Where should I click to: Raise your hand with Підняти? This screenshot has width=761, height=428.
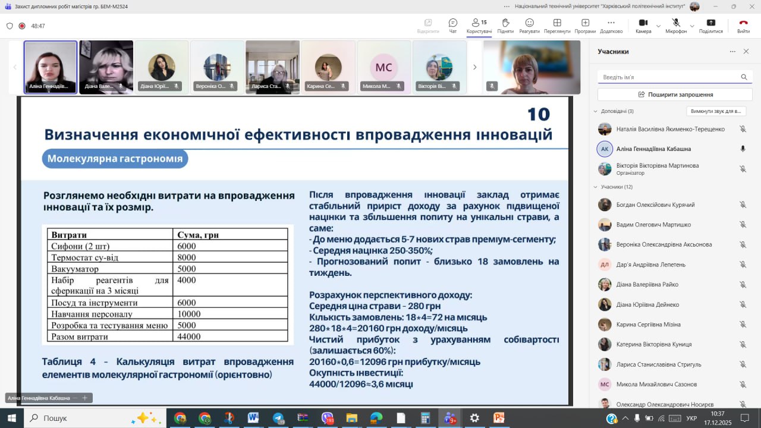(505, 26)
